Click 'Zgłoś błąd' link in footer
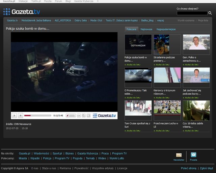 point(206,168)
